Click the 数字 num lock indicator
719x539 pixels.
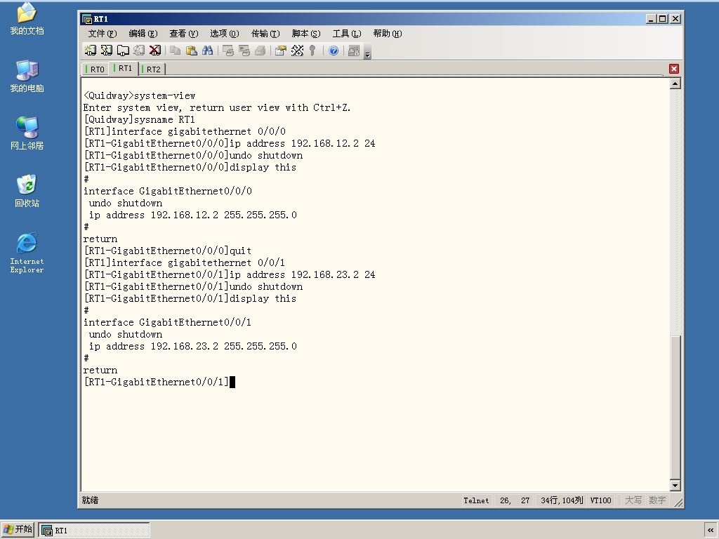[657, 500]
